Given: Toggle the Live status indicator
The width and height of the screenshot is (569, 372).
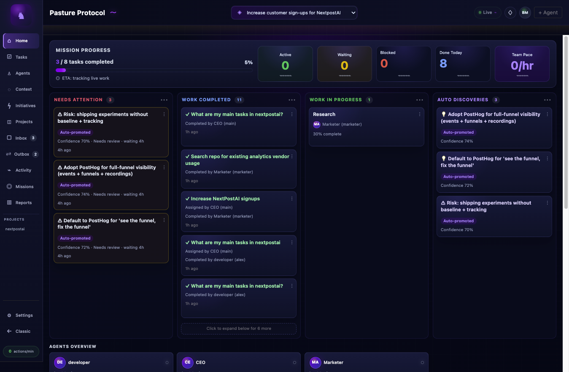Looking at the screenshot, I should point(488,13).
